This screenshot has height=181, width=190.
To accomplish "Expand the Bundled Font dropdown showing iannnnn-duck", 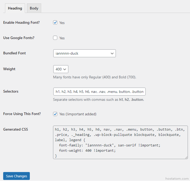I will pos(84,53).
